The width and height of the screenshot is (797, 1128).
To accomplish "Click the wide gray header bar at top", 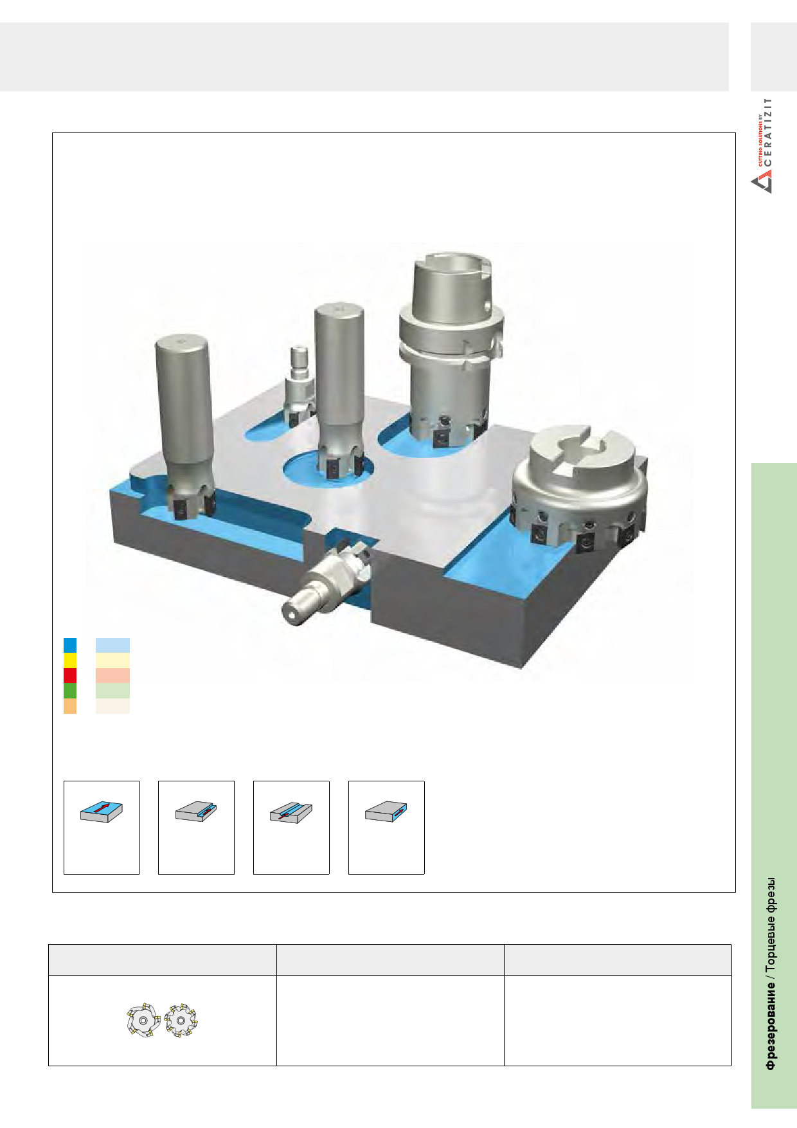I will (x=364, y=57).
